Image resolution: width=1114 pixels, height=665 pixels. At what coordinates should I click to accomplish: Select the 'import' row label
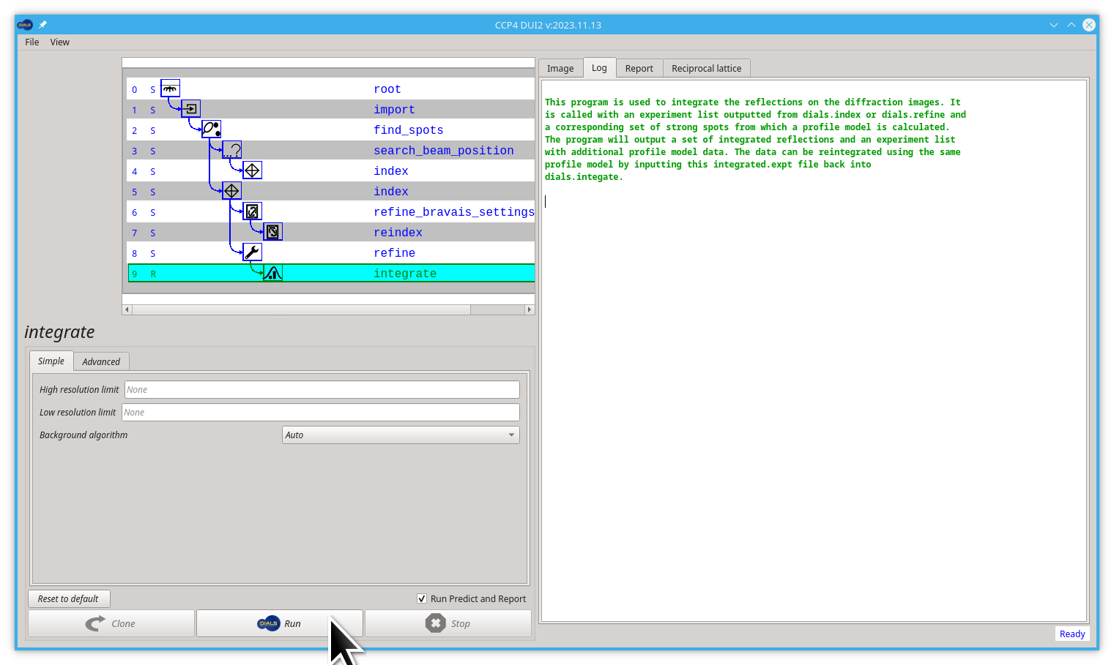394,110
